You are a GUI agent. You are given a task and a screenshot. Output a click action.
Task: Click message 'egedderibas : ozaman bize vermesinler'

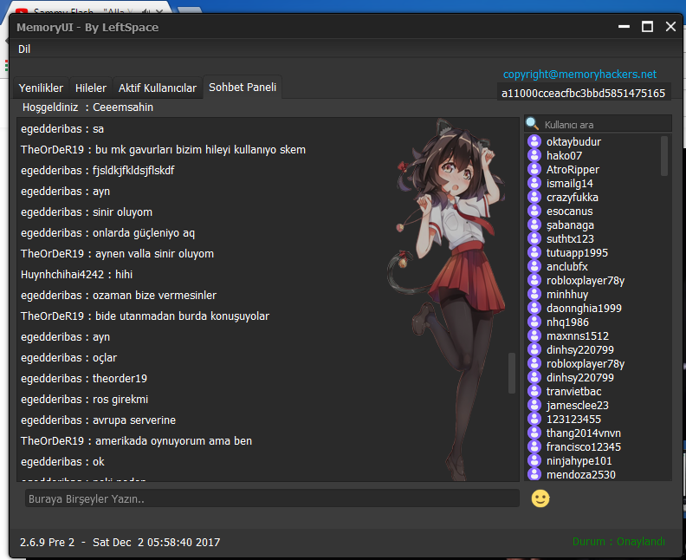(x=119, y=295)
